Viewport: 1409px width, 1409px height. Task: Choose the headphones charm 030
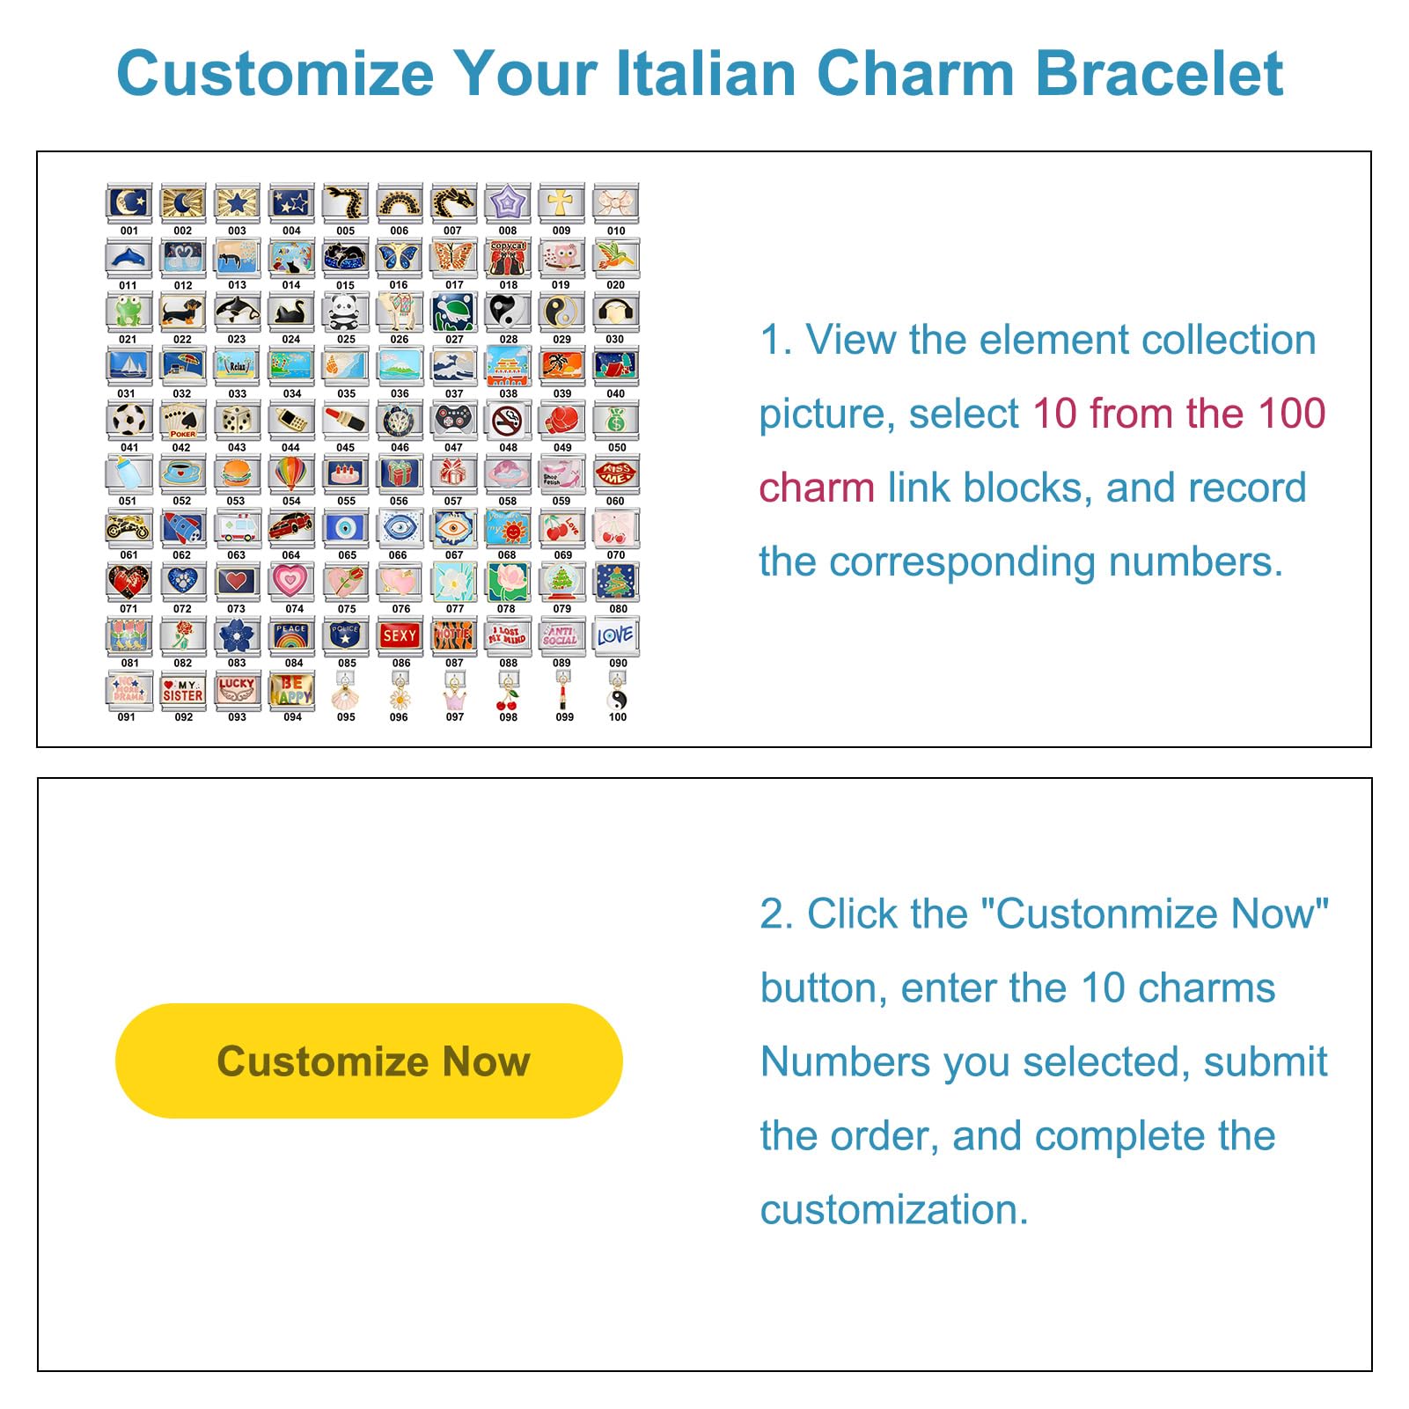point(615,312)
